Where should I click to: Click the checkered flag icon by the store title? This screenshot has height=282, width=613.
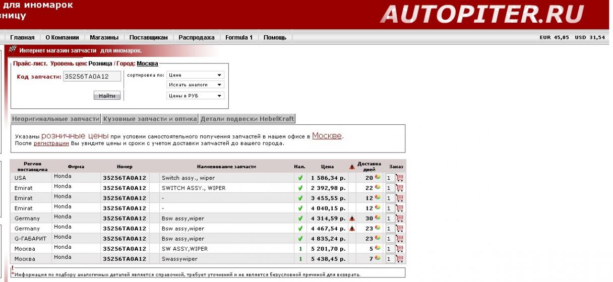click(13, 50)
